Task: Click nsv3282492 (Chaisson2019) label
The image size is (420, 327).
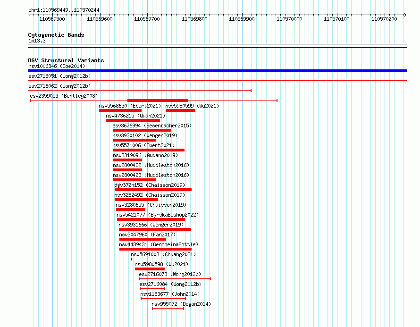Action: point(150,195)
